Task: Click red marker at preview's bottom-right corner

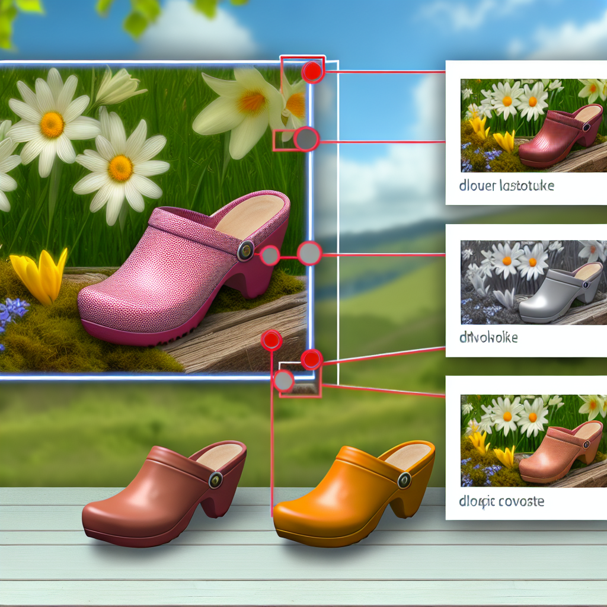Action: pyautogui.click(x=311, y=359)
